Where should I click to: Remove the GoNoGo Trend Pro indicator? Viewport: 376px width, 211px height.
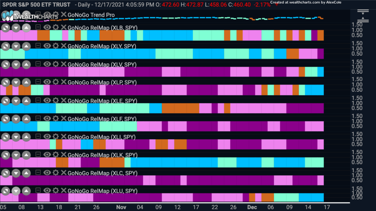[x=64, y=14]
